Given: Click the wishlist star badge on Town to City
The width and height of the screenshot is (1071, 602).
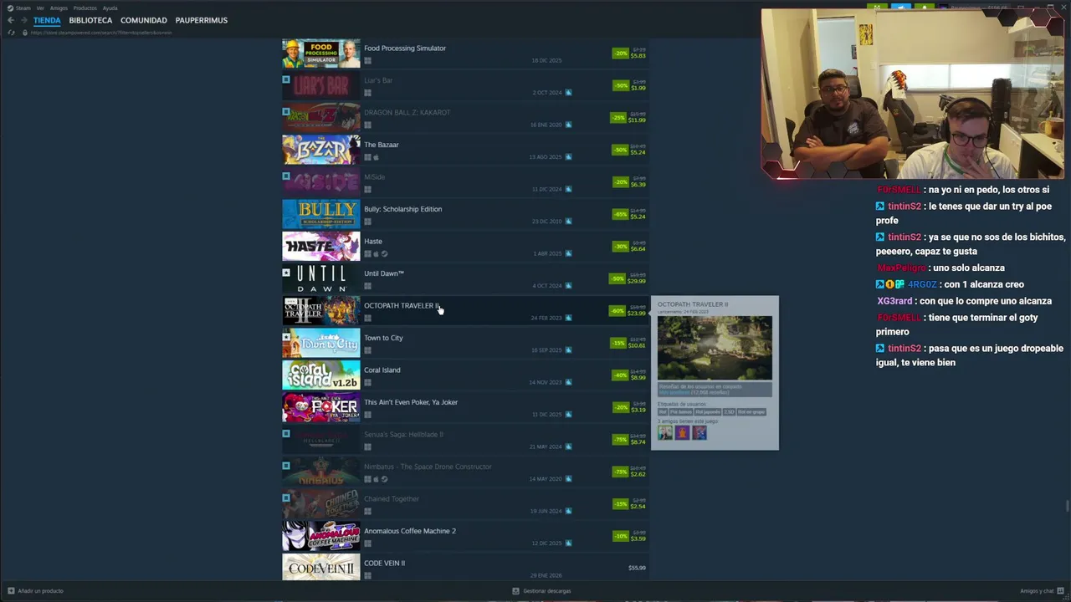Looking at the screenshot, I should [x=286, y=337].
